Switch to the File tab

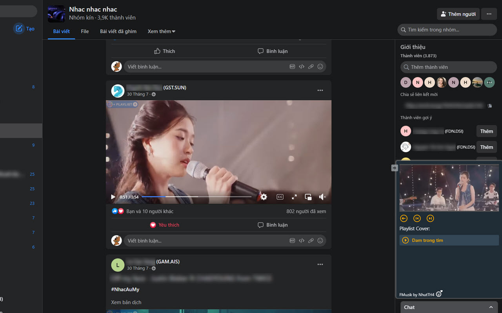[85, 31]
